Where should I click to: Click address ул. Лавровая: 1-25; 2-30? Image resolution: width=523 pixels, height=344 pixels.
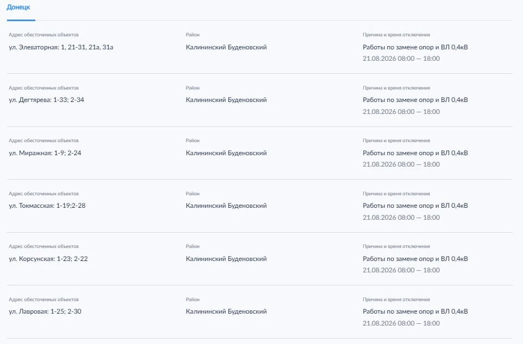click(x=45, y=311)
